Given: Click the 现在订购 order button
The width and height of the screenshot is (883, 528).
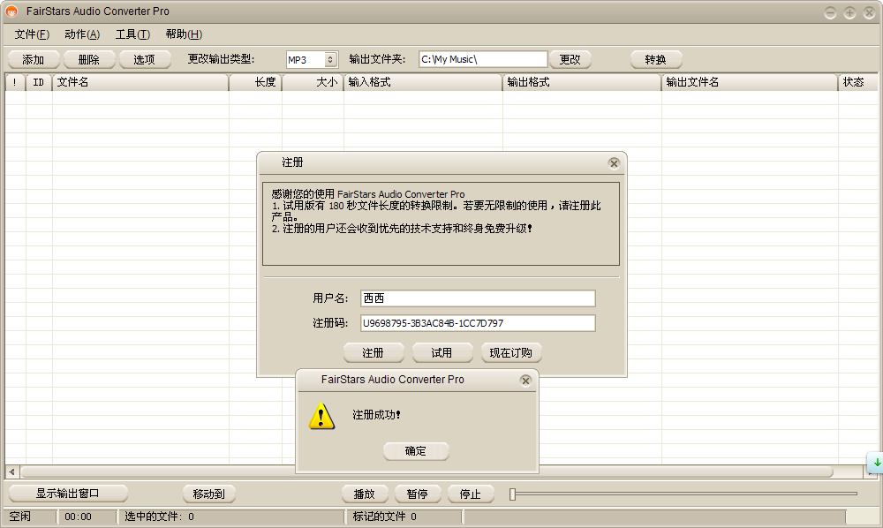Looking at the screenshot, I should (x=511, y=353).
